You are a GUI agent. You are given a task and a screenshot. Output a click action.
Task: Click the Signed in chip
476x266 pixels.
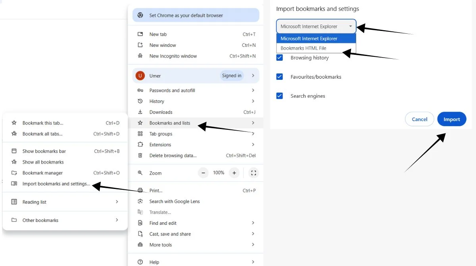(232, 76)
